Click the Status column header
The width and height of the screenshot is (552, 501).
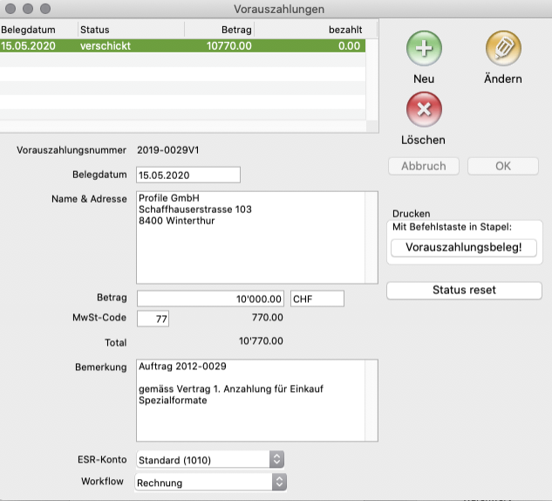coord(131,30)
